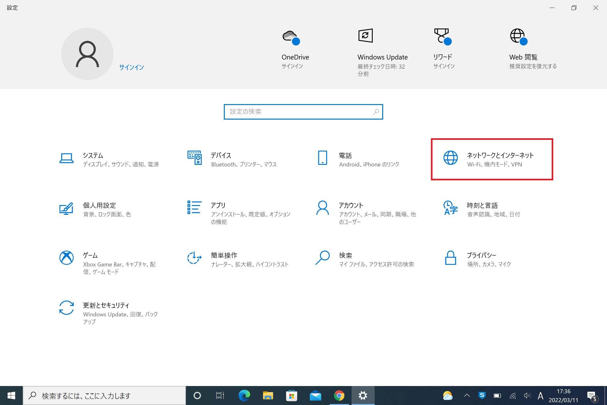
Task: Open the Windows Start menu
Action: (x=11, y=396)
